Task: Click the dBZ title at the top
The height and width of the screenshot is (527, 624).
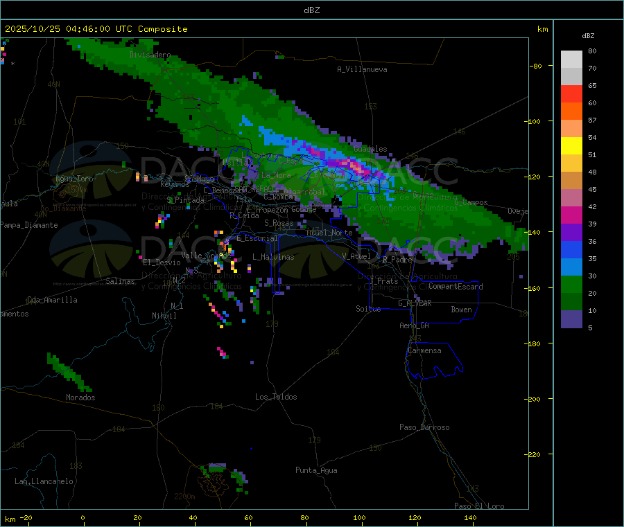Action: [311, 10]
